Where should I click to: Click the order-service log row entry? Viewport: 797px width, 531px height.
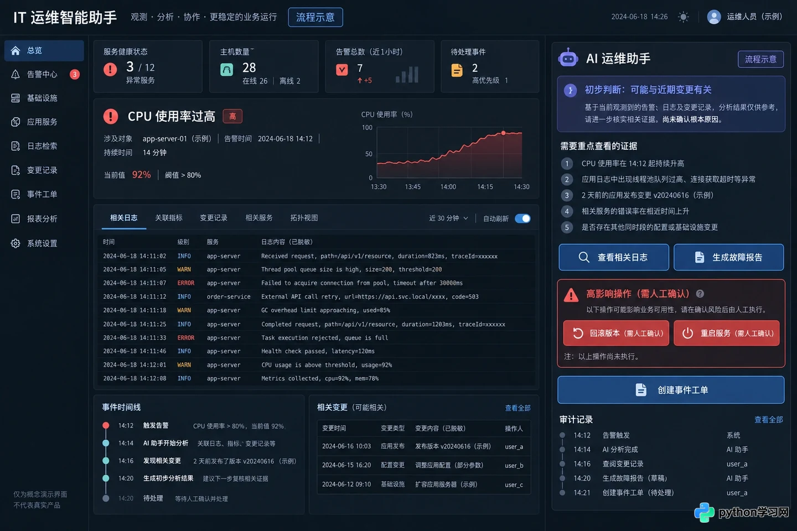point(317,297)
